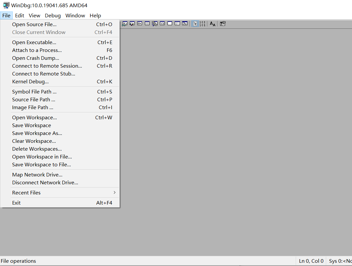Viewport: 352px width, 266px height.
Task: Open the Locals window (pencil icon)
Action: (x=132, y=24)
